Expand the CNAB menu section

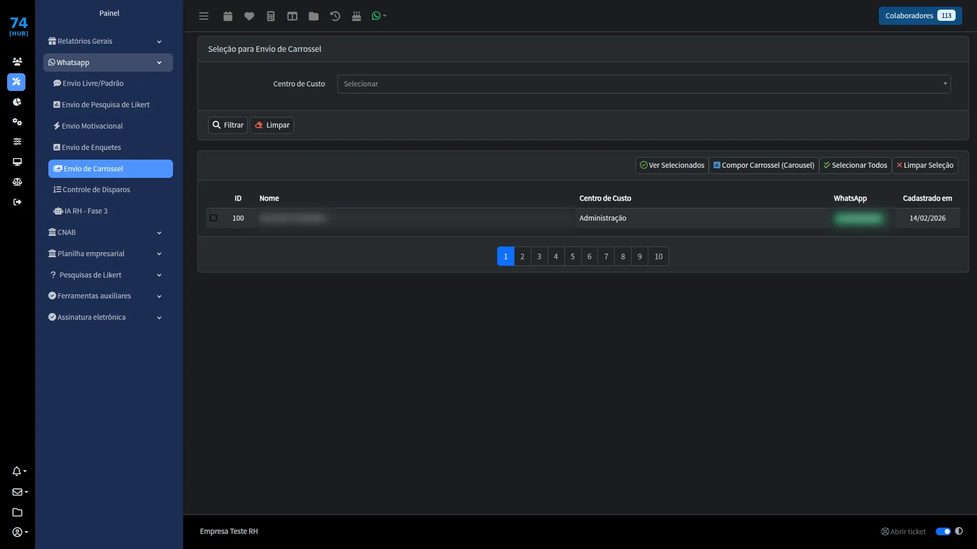pos(105,232)
